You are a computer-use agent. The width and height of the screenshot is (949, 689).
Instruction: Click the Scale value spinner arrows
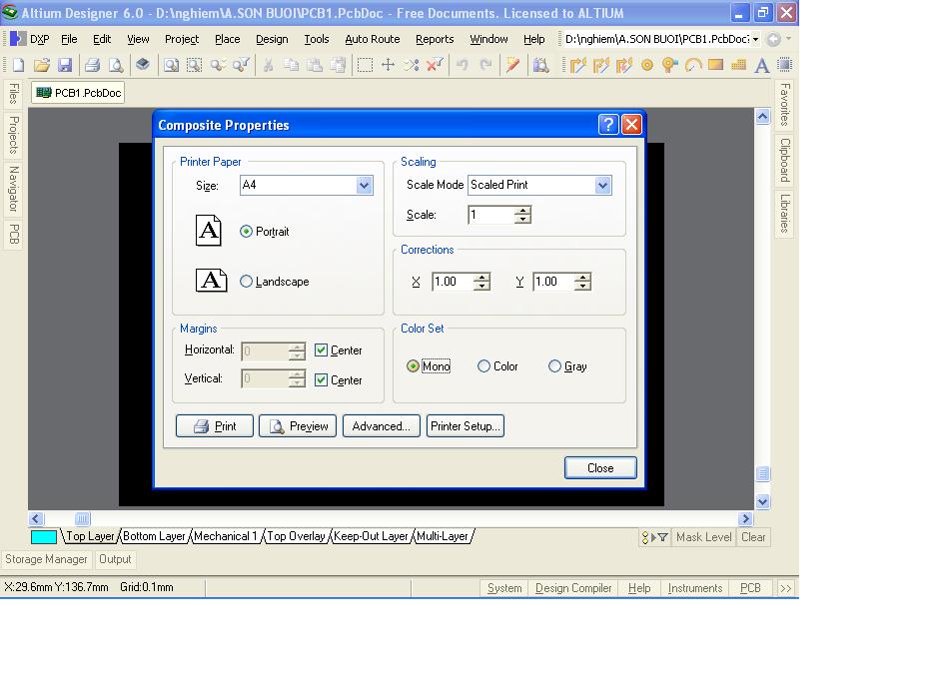[x=522, y=214]
